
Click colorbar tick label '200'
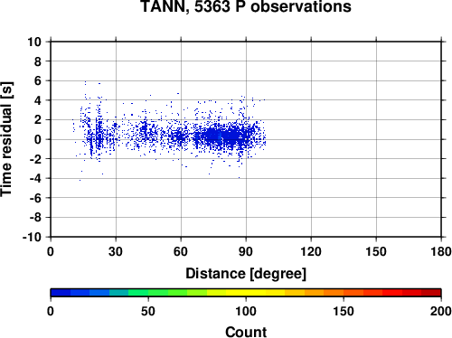click(441, 311)
